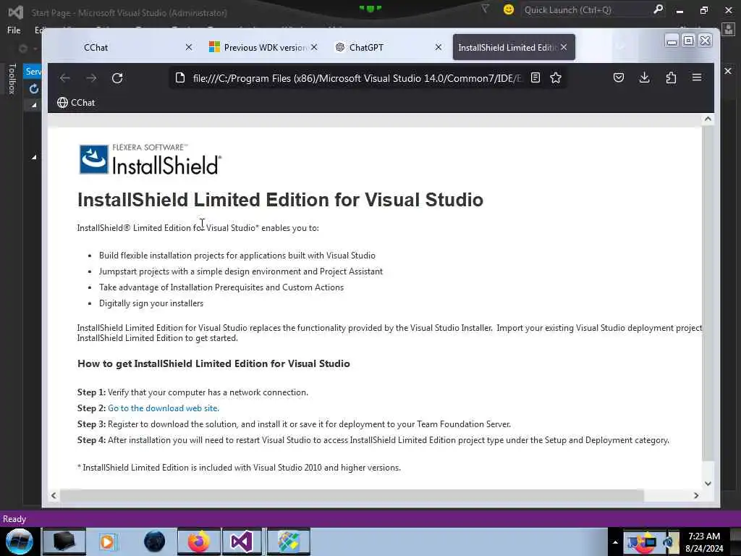
Task: Open the Pocket save icon
Action: (x=619, y=77)
